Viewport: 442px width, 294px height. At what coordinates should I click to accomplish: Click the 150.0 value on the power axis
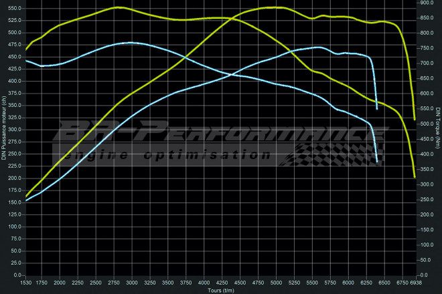(15, 202)
